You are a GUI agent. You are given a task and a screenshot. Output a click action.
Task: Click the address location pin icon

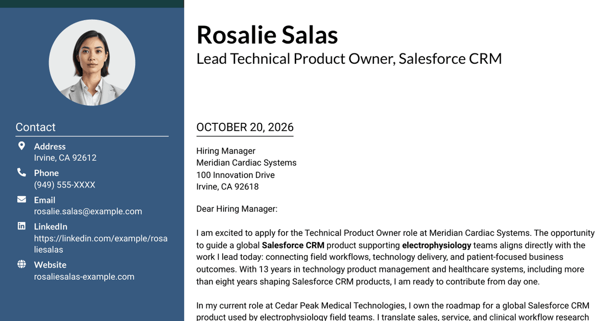point(21,146)
